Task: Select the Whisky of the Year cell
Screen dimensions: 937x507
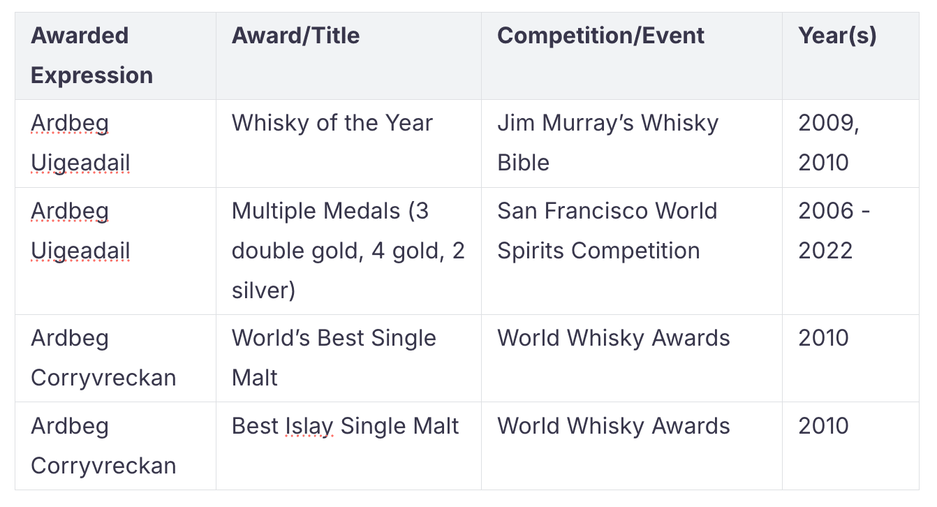Action: 348,143
